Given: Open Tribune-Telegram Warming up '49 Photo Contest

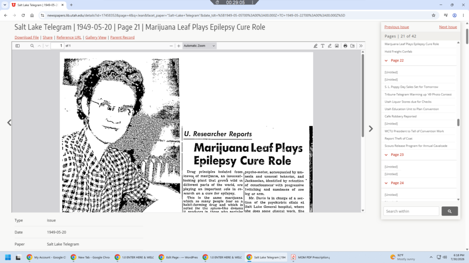Looking at the screenshot, I should coord(418,95).
